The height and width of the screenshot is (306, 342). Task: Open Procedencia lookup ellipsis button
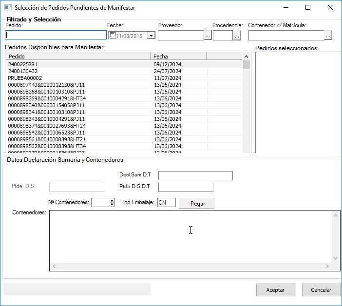point(237,36)
